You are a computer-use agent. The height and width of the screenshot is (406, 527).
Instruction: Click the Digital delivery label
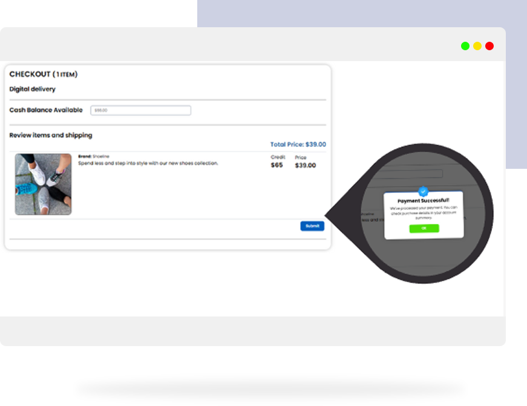point(32,89)
